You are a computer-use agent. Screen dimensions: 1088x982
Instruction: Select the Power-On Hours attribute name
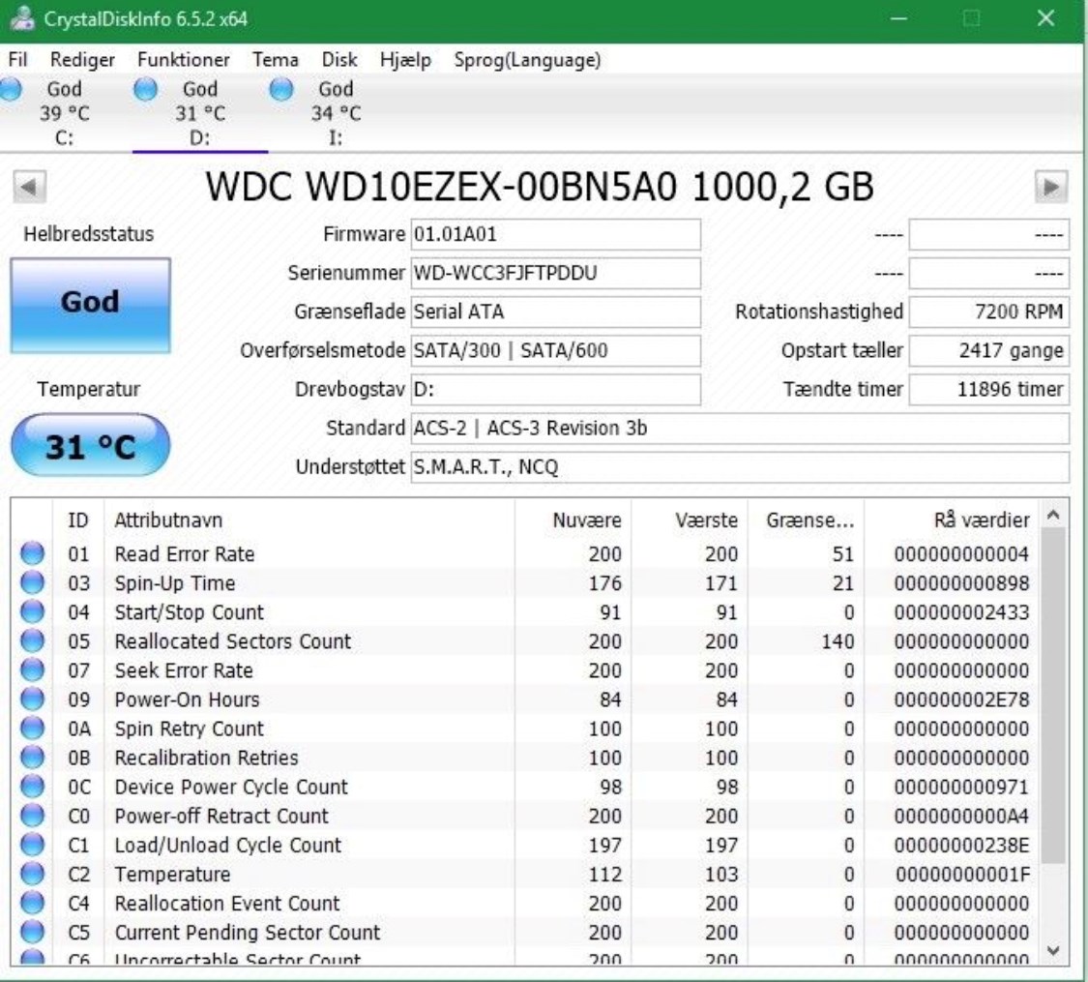coord(188,699)
